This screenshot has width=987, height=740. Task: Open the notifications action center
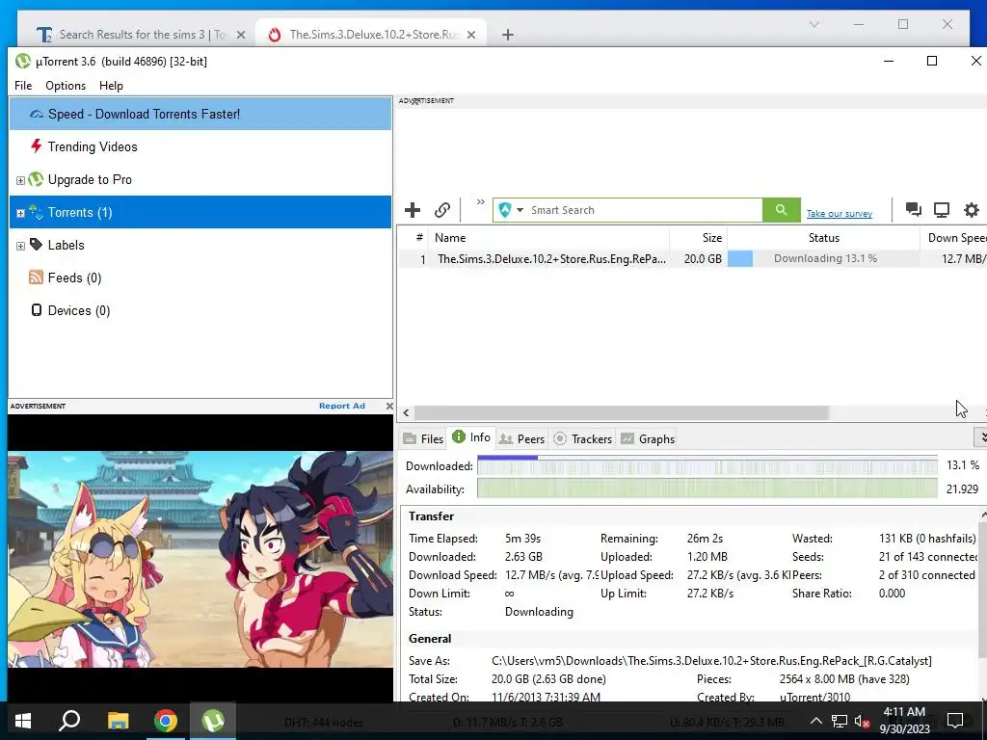coord(955,721)
